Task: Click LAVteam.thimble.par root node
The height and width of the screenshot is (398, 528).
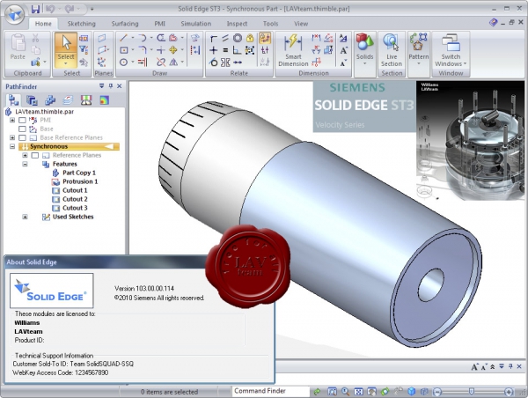Action: (x=45, y=112)
